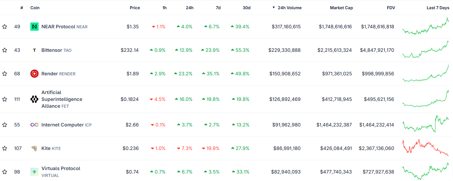Sort coins by Price column header
The height and width of the screenshot is (181, 453).
point(135,8)
